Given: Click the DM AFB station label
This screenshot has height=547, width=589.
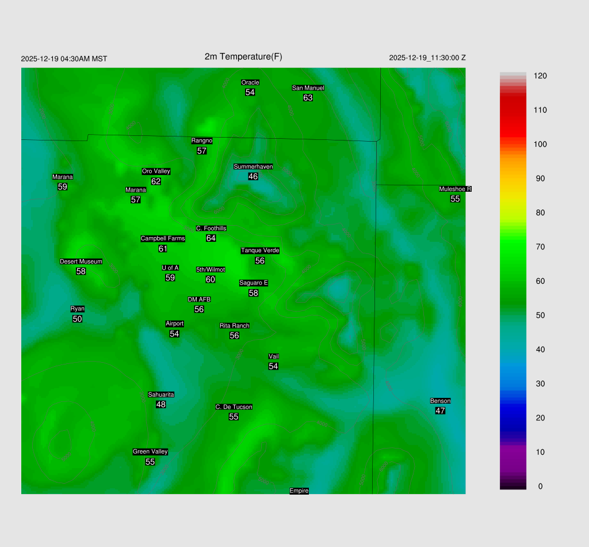Looking at the screenshot, I should tap(199, 299).
